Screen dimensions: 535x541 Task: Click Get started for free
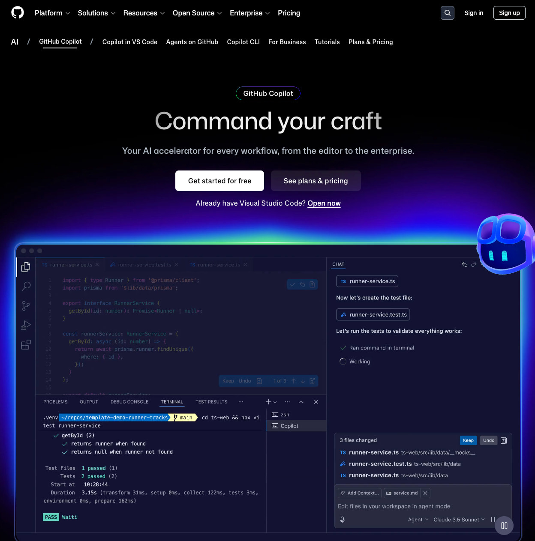pos(219,181)
